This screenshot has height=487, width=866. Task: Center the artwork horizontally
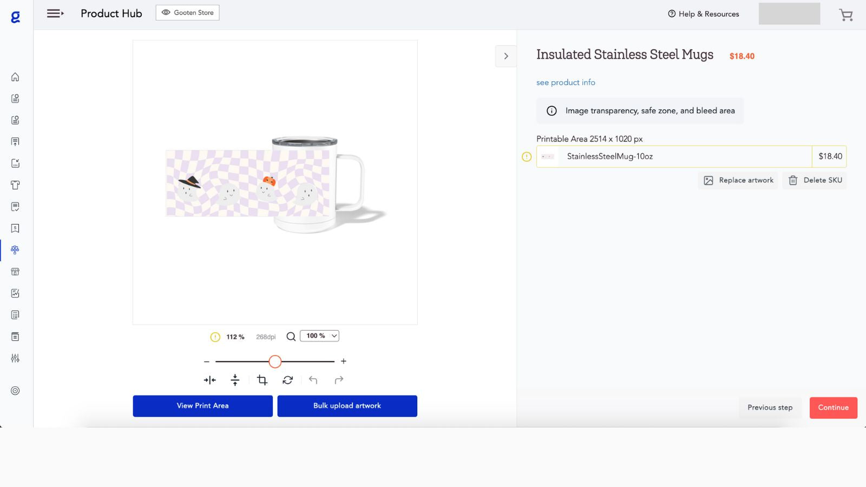pos(209,380)
